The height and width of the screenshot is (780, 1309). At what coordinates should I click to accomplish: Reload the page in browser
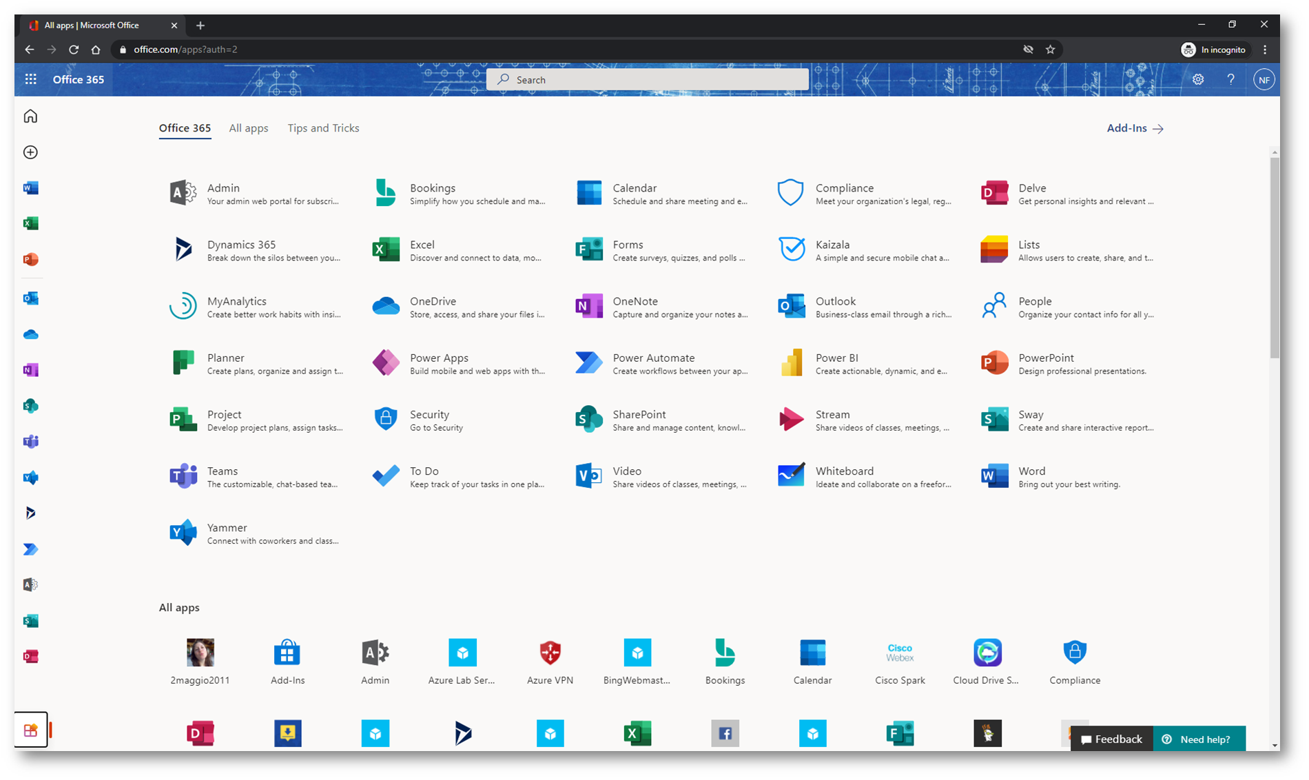pyautogui.click(x=74, y=50)
